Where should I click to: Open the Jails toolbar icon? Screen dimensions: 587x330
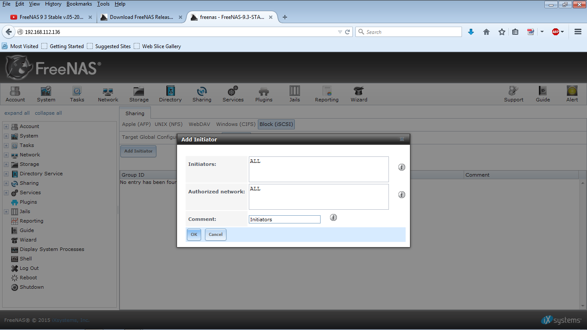294,94
